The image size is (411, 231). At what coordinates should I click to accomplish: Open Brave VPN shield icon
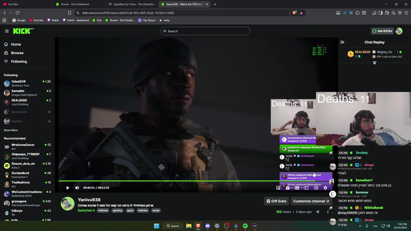point(400,13)
